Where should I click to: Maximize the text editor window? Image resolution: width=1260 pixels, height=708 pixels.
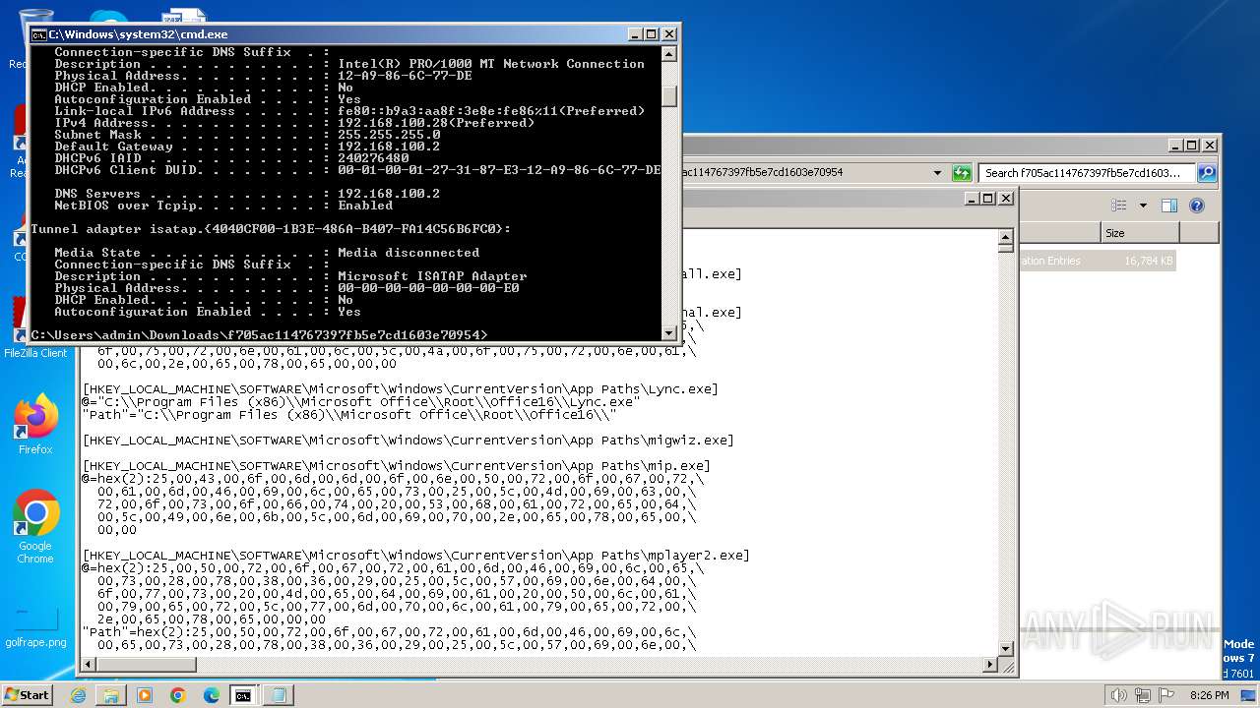click(987, 199)
